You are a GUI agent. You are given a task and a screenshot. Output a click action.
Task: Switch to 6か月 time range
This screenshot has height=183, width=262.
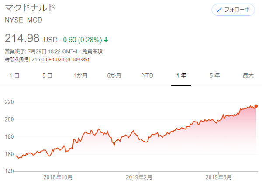click(x=114, y=75)
